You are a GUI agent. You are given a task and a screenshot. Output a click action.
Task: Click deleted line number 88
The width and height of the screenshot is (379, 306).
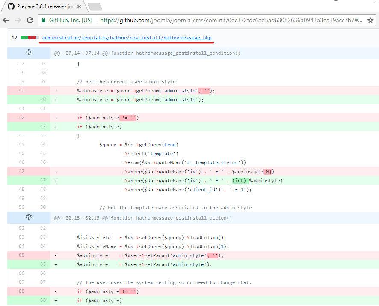click(21, 291)
